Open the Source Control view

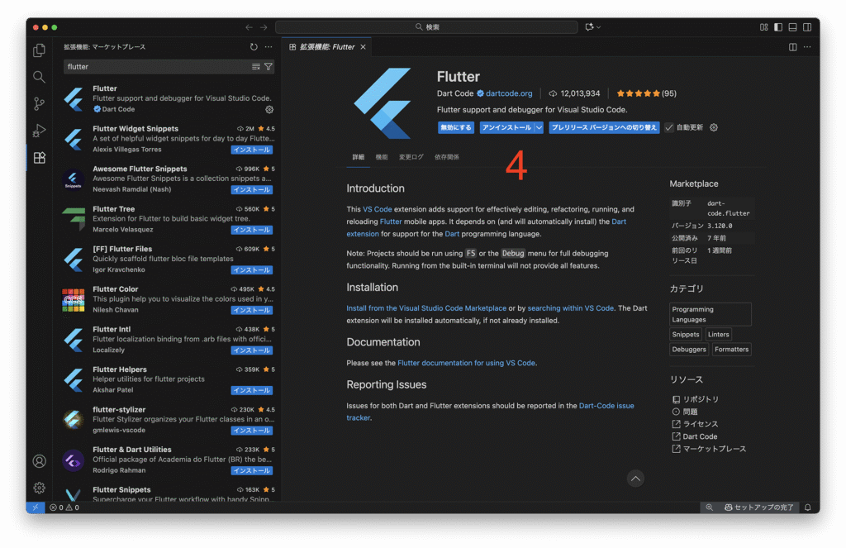point(39,104)
